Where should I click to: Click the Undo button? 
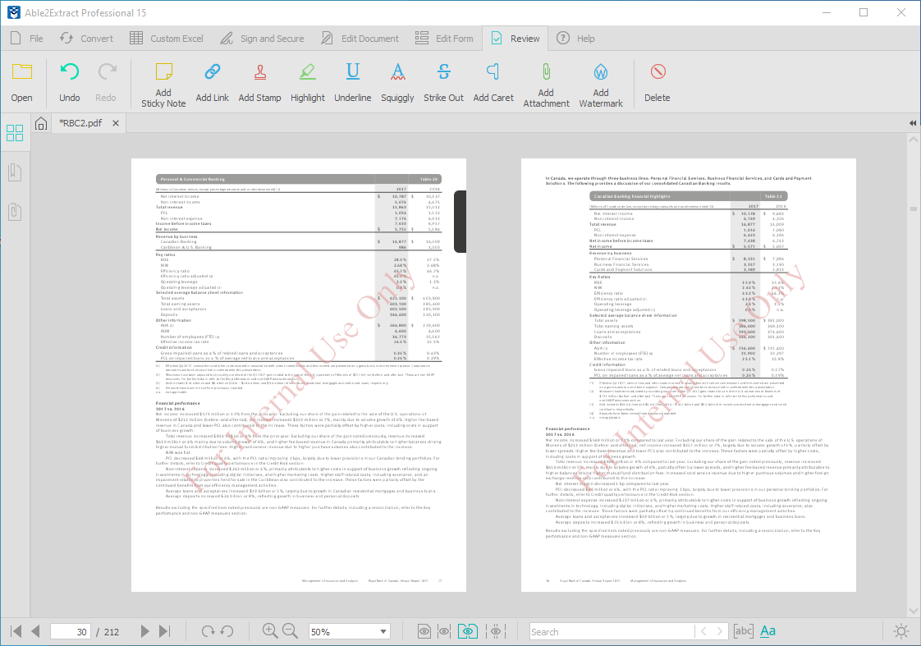click(70, 84)
